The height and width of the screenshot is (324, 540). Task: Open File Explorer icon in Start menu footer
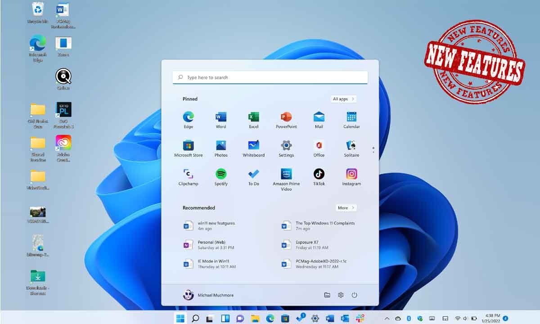(327, 295)
